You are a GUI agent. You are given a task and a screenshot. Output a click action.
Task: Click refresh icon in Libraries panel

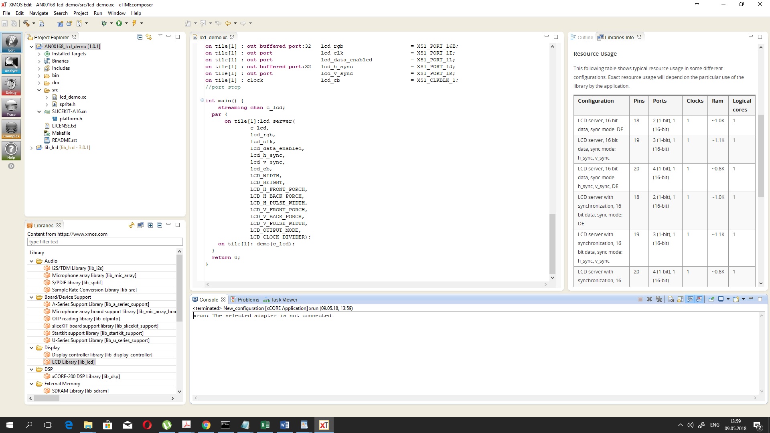132,225
